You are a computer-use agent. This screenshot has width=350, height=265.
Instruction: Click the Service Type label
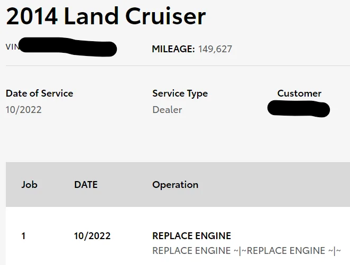(180, 93)
